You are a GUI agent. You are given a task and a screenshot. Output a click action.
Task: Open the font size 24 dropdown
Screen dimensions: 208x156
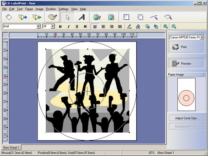(53, 26)
